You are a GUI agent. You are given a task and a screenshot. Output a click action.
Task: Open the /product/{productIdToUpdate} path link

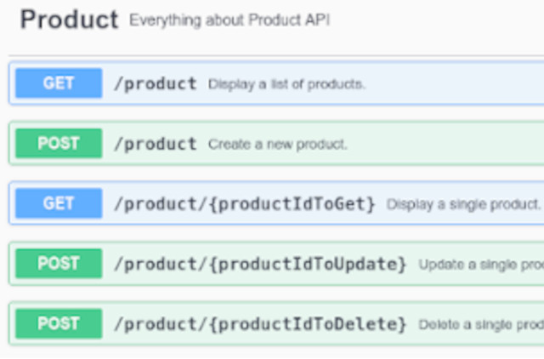click(x=260, y=264)
